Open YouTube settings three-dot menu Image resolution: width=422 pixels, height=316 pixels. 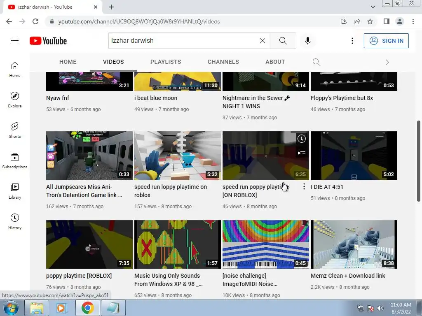352,41
